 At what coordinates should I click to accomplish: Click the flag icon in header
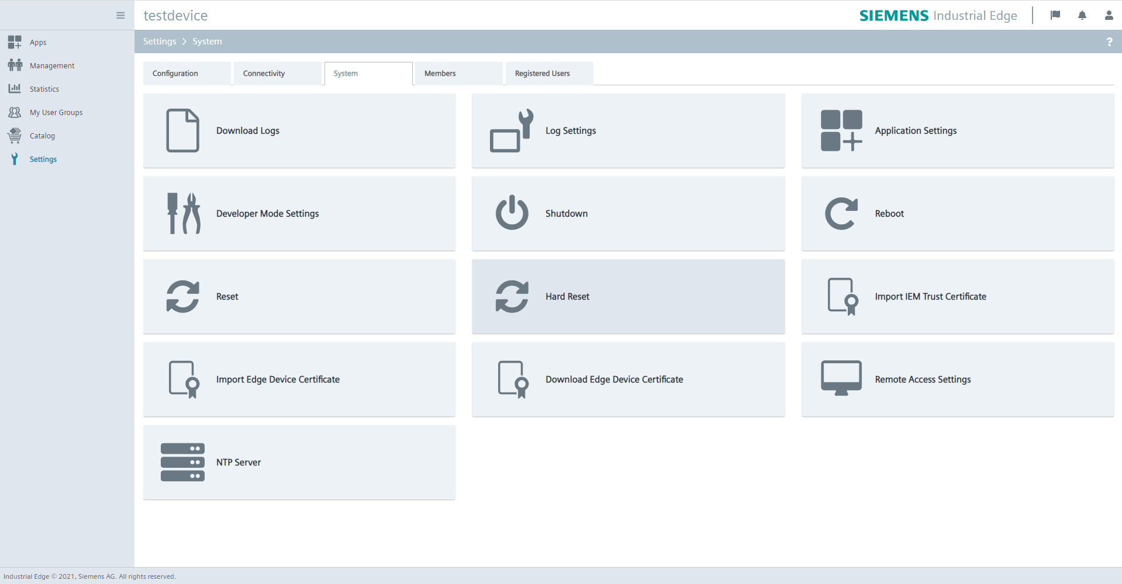coord(1055,16)
